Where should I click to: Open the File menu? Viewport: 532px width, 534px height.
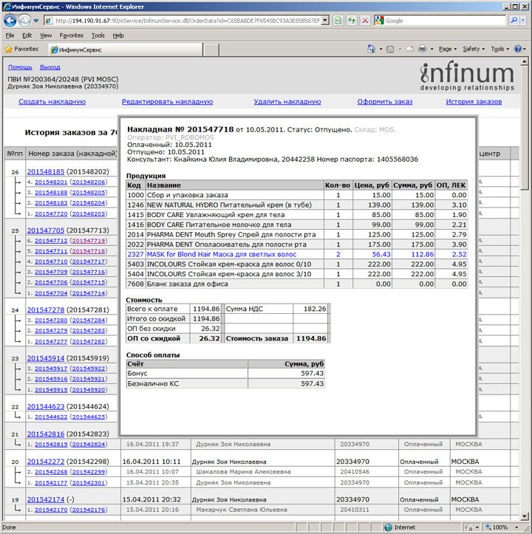(x=10, y=35)
